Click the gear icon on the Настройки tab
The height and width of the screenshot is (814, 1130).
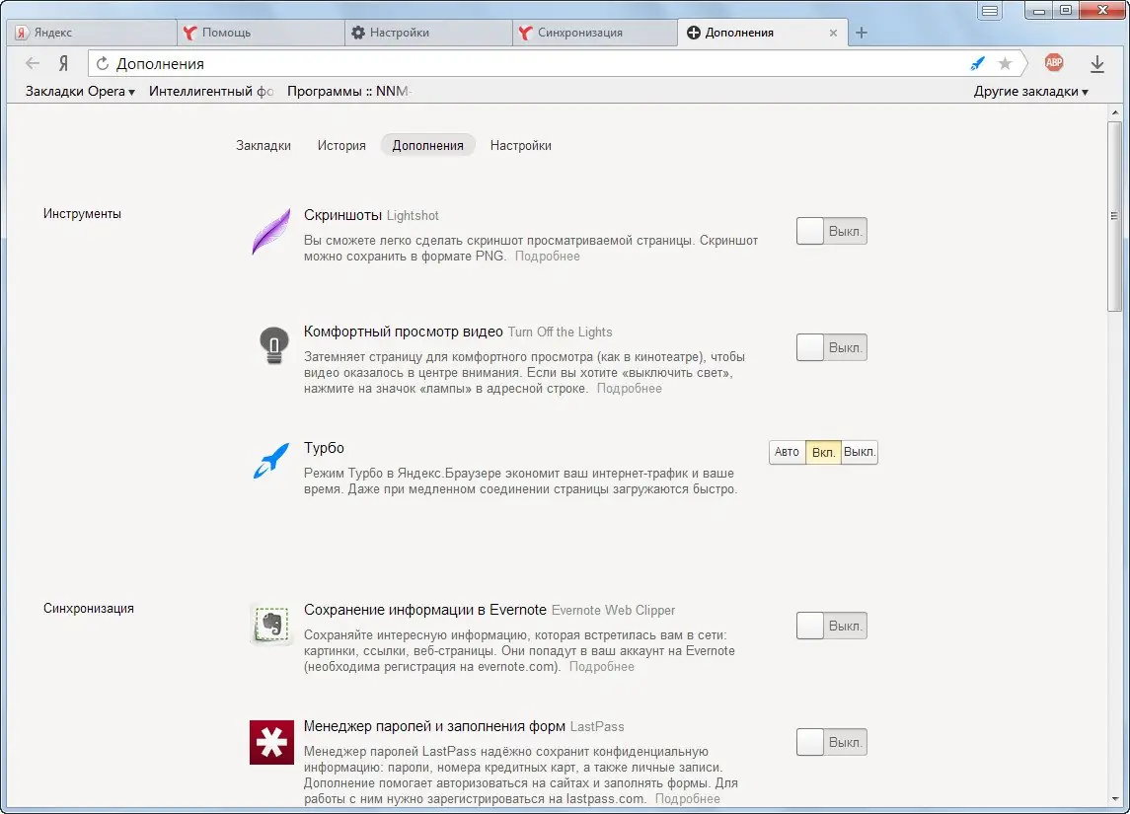pyautogui.click(x=358, y=33)
